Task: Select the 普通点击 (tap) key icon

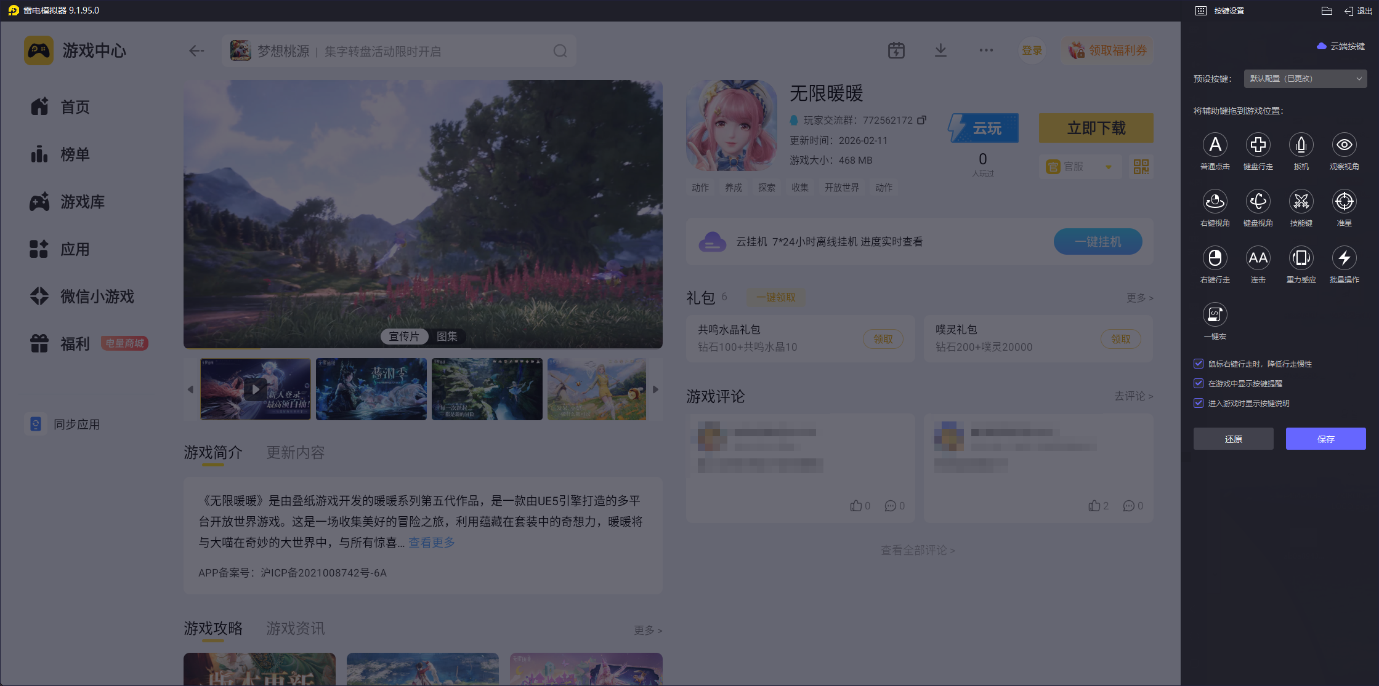Action: [1215, 145]
